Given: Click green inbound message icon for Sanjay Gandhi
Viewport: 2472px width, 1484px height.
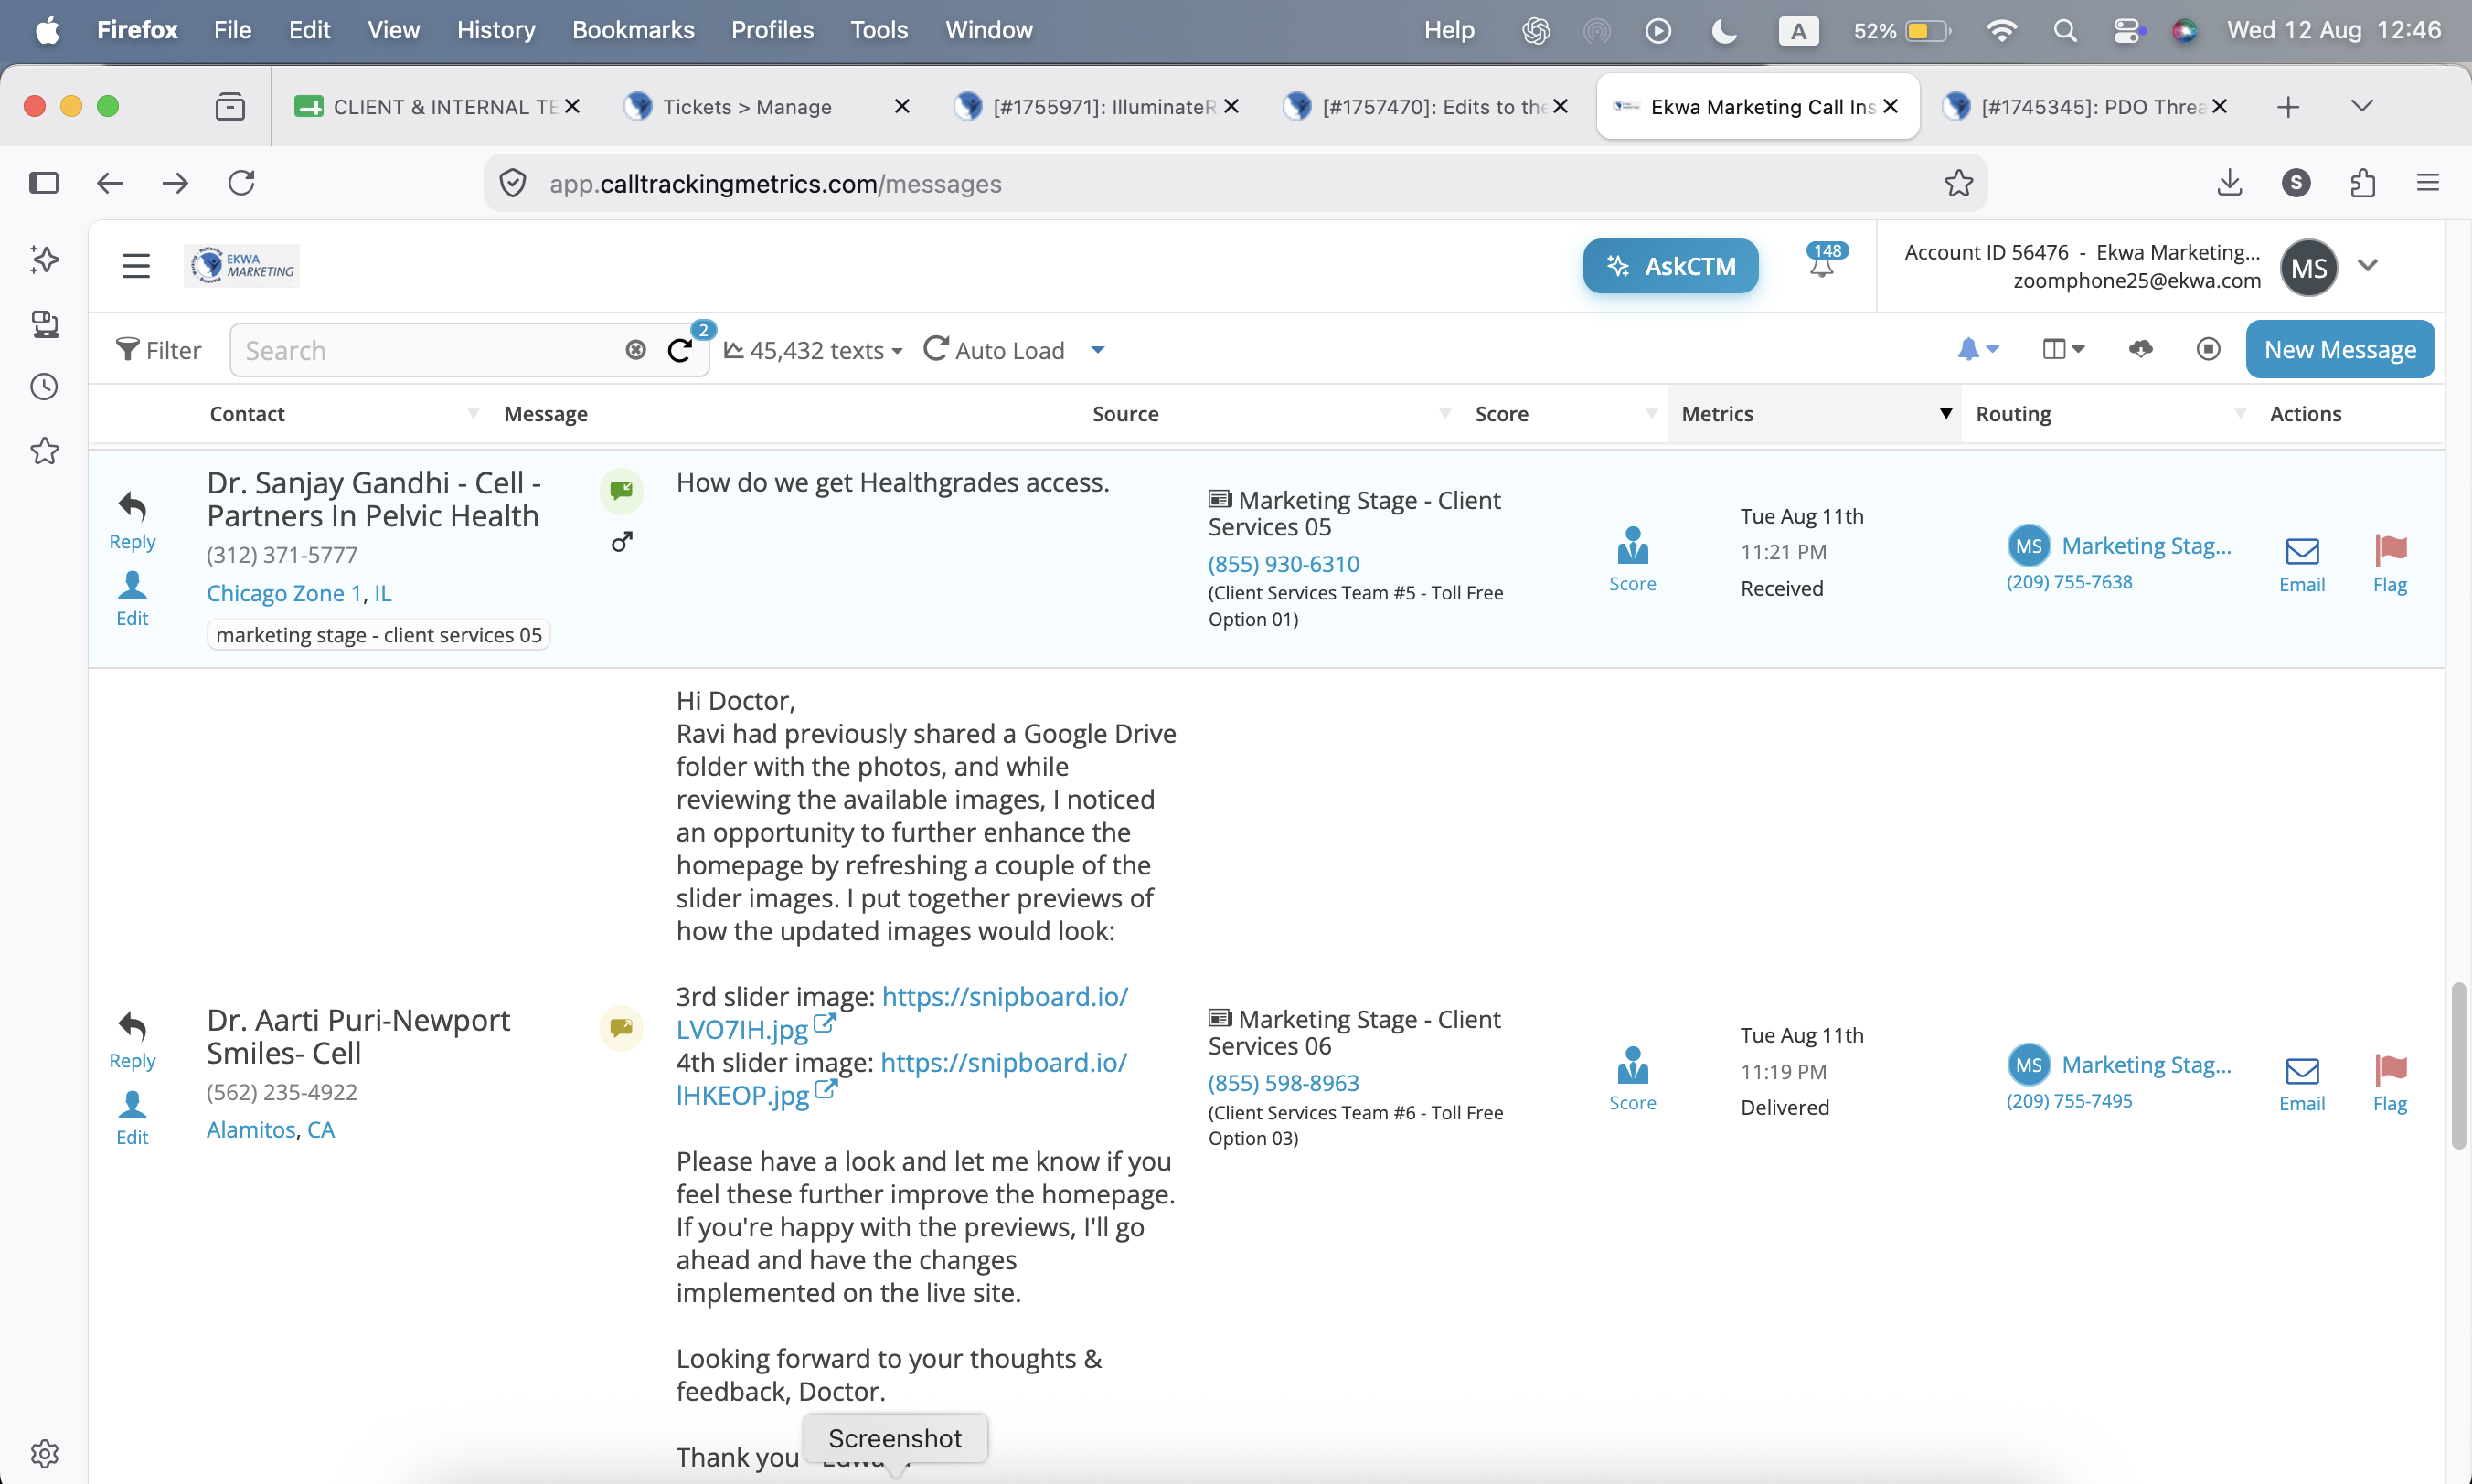Looking at the screenshot, I should [622, 490].
